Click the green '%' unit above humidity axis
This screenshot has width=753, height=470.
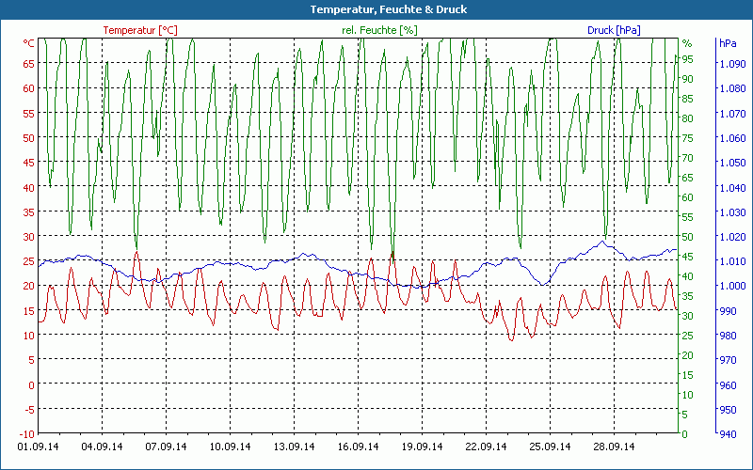[686, 43]
